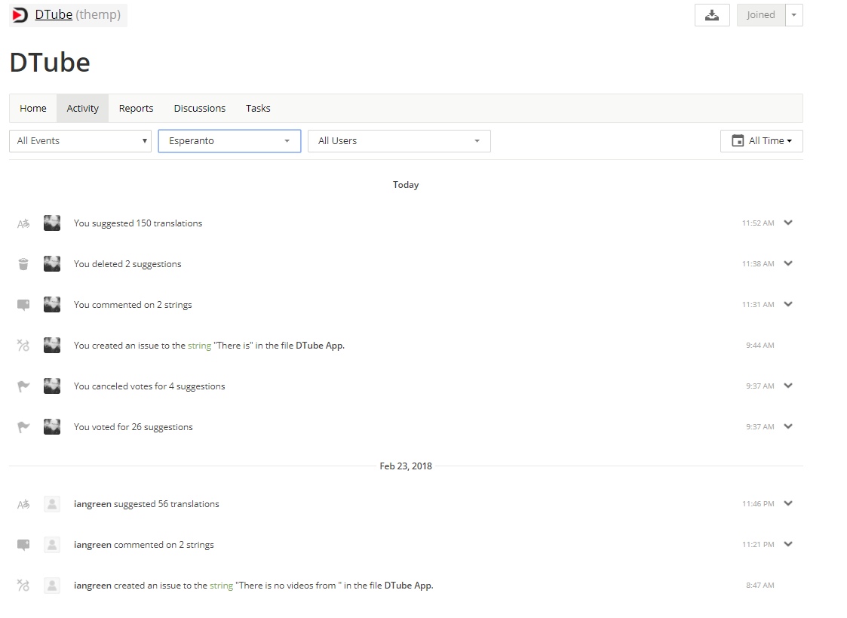
Task: Click trash icon beside 'You deleted 2 suggestions'
Action: coord(23,264)
